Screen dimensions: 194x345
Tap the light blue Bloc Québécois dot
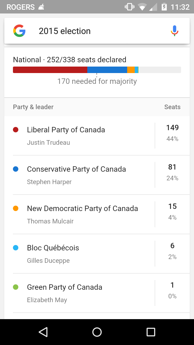[16, 248]
